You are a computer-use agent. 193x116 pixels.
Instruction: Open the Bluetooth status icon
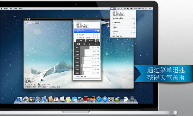click(x=122, y=9)
